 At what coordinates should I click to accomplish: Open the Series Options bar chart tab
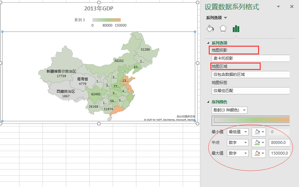236,29
